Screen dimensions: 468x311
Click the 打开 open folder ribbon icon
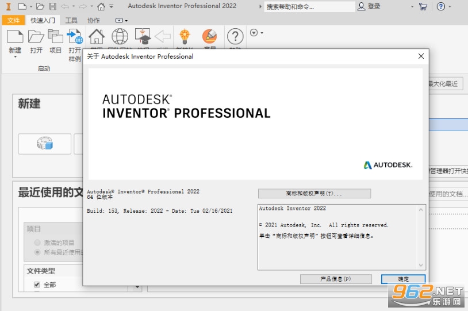[36, 37]
